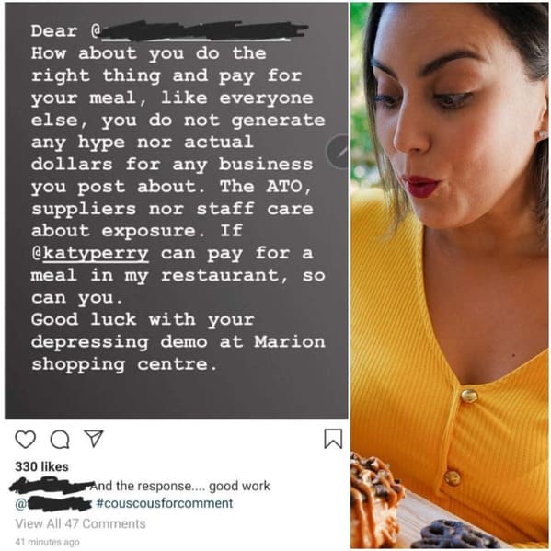Click the 'The ATO' sentence in the story text
Image resolution: width=551 pixels, height=551 pixels.
pyautogui.click(x=173, y=208)
